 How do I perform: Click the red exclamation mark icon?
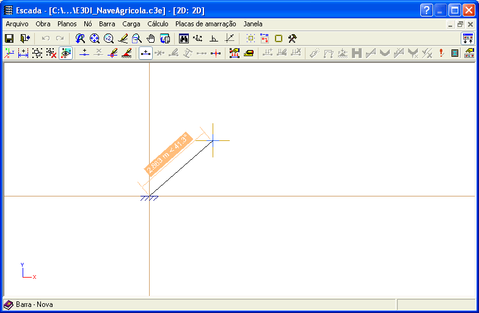[x=441, y=53]
